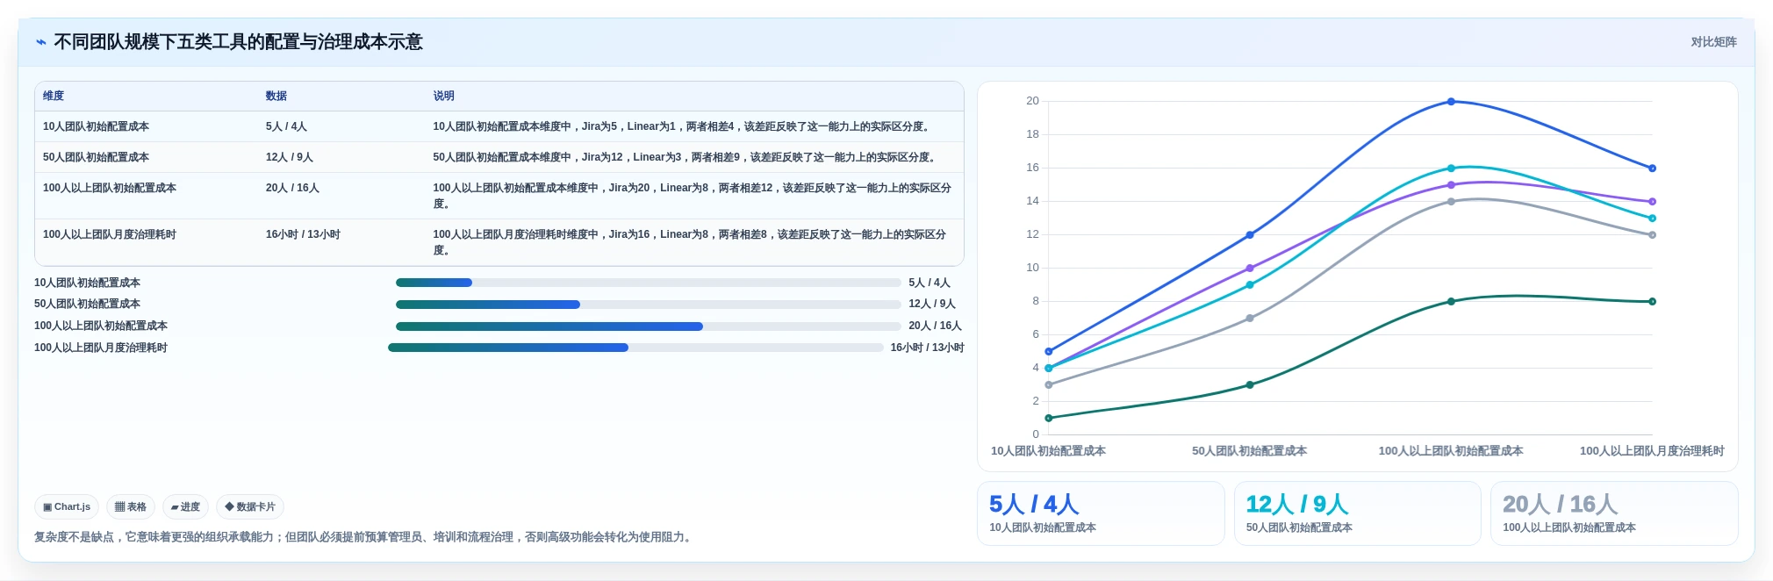This screenshot has height=581, width=1773.
Task: Open the 12人 / 9人 data card
Action: (1357, 513)
